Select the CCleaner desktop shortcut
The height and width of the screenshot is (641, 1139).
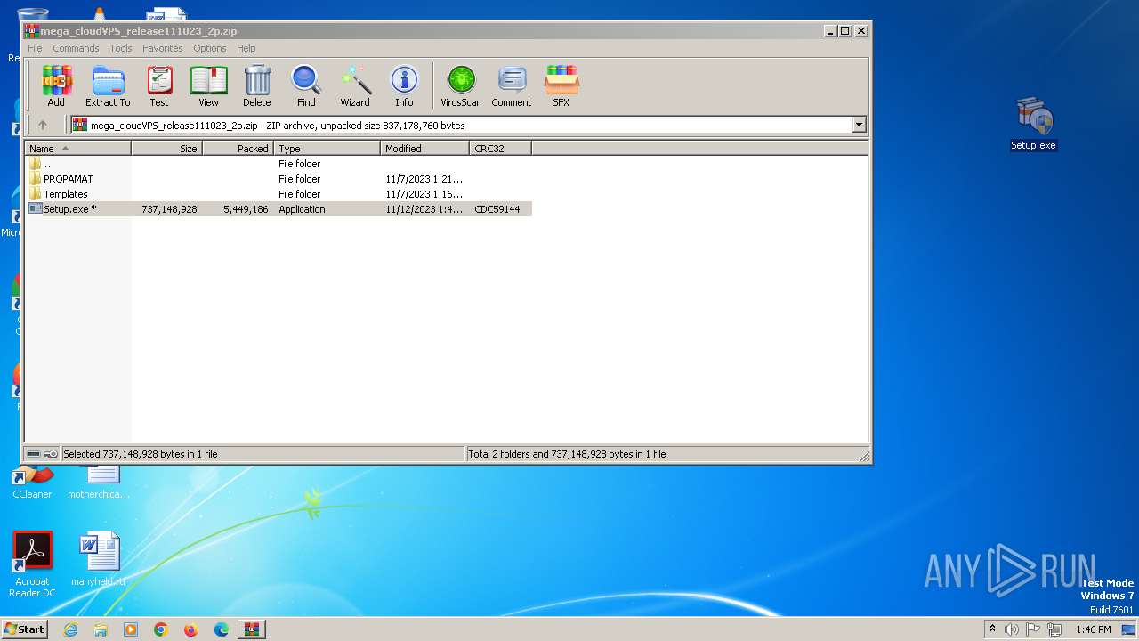click(x=32, y=482)
